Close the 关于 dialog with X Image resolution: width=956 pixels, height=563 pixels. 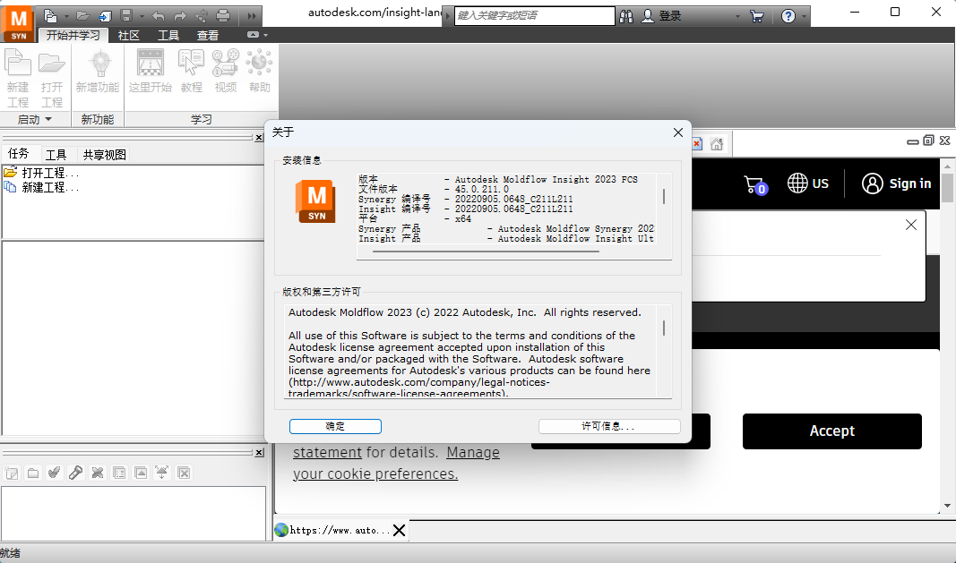click(x=678, y=132)
